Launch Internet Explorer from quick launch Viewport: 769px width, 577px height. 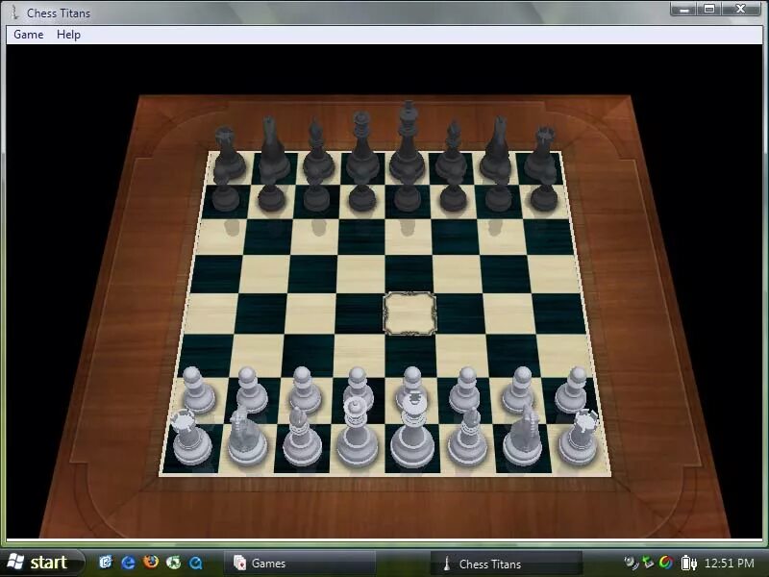click(x=129, y=563)
